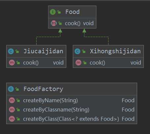Click the blue class icon next to Jiucaijidan
The image size is (150, 134).
11,51
